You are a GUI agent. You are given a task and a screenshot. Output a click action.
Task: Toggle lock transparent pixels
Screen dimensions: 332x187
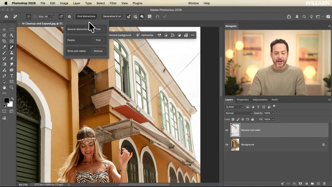point(233,120)
